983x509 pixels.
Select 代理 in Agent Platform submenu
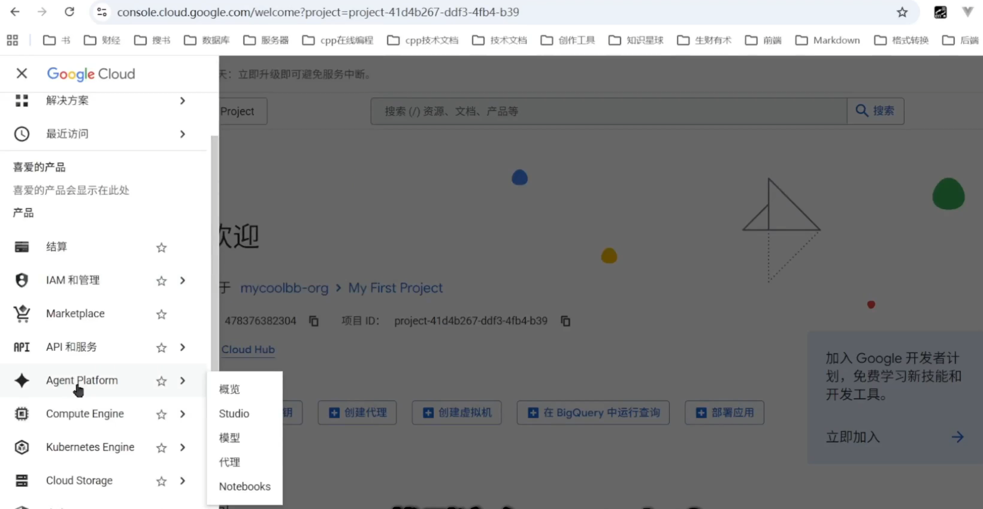pyautogui.click(x=244, y=462)
